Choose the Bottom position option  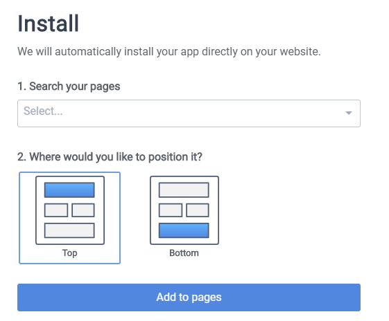184,218
